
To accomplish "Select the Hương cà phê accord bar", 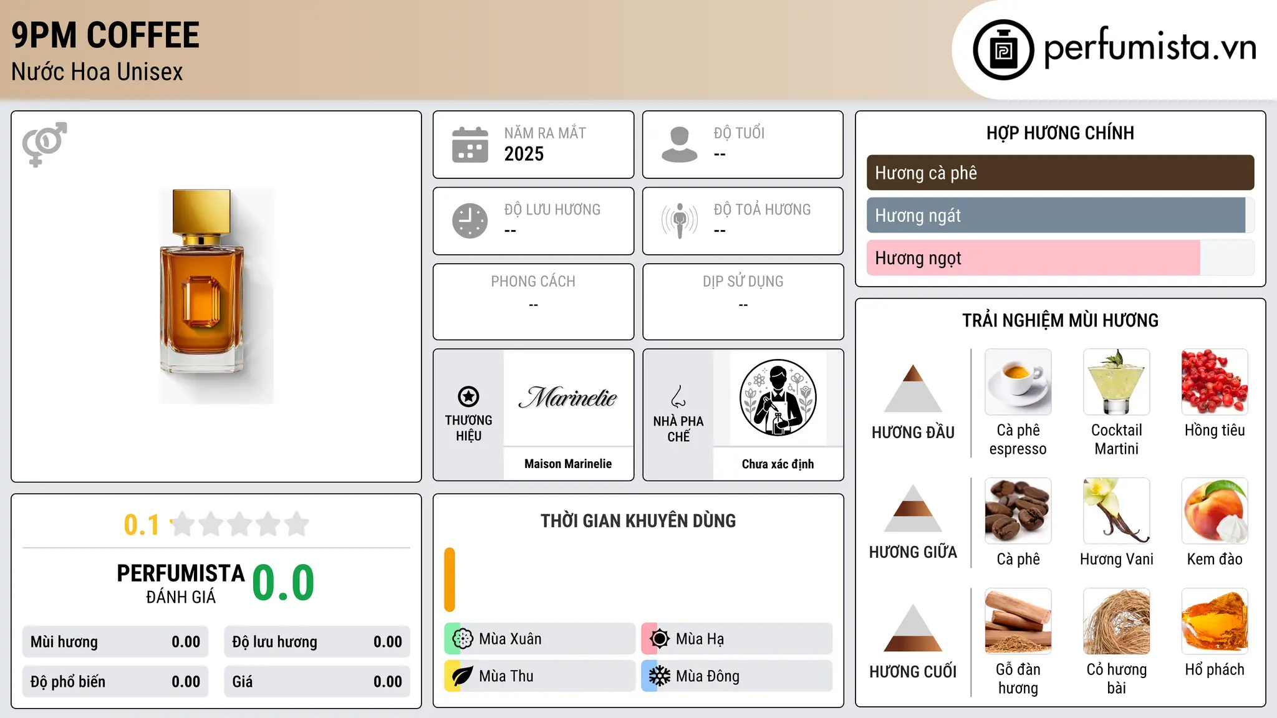I will coord(1060,173).
